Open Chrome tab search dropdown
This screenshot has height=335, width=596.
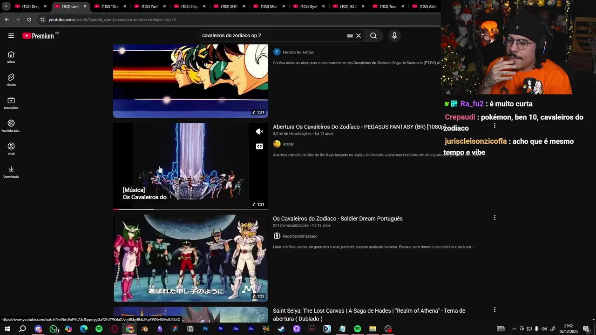[x=6, y=7]
